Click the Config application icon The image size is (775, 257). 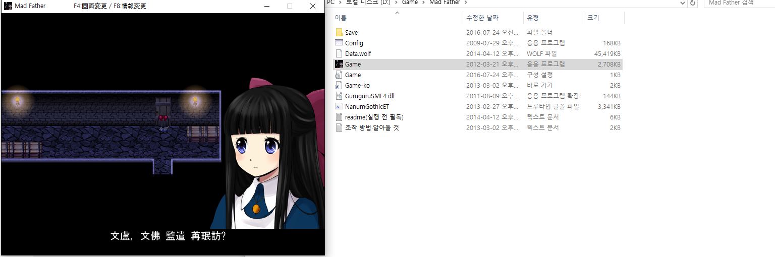(339, 43)
